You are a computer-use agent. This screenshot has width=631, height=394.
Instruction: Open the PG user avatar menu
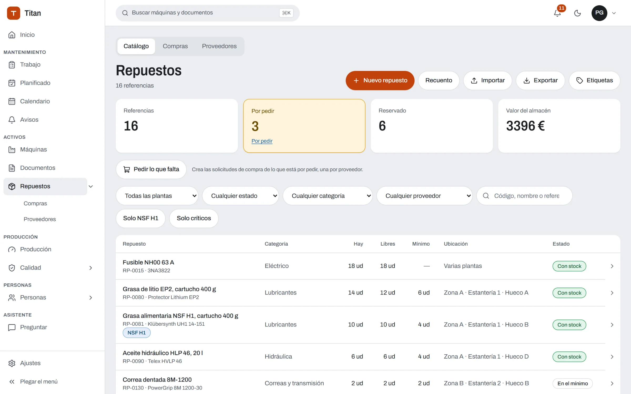pos(599,13)
